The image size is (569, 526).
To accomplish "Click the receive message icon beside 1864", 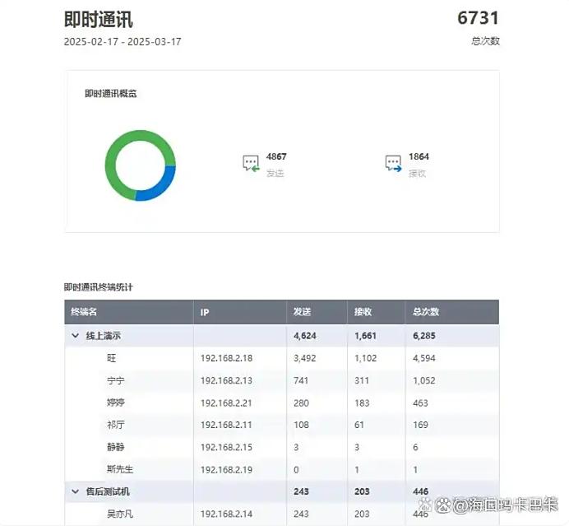I will coord(393,164).
